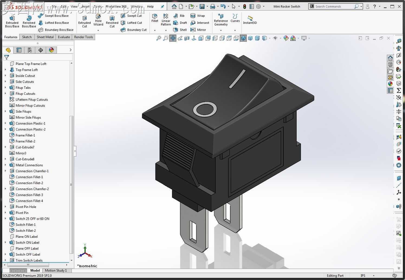This screenshot has height=280, width=405.
Task: Select Plane ON Label in tree
Action: click(x=24, y=236)
